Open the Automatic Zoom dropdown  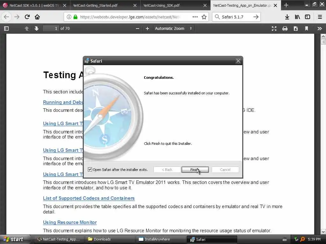pyautogui.click(x=174, y=28)
